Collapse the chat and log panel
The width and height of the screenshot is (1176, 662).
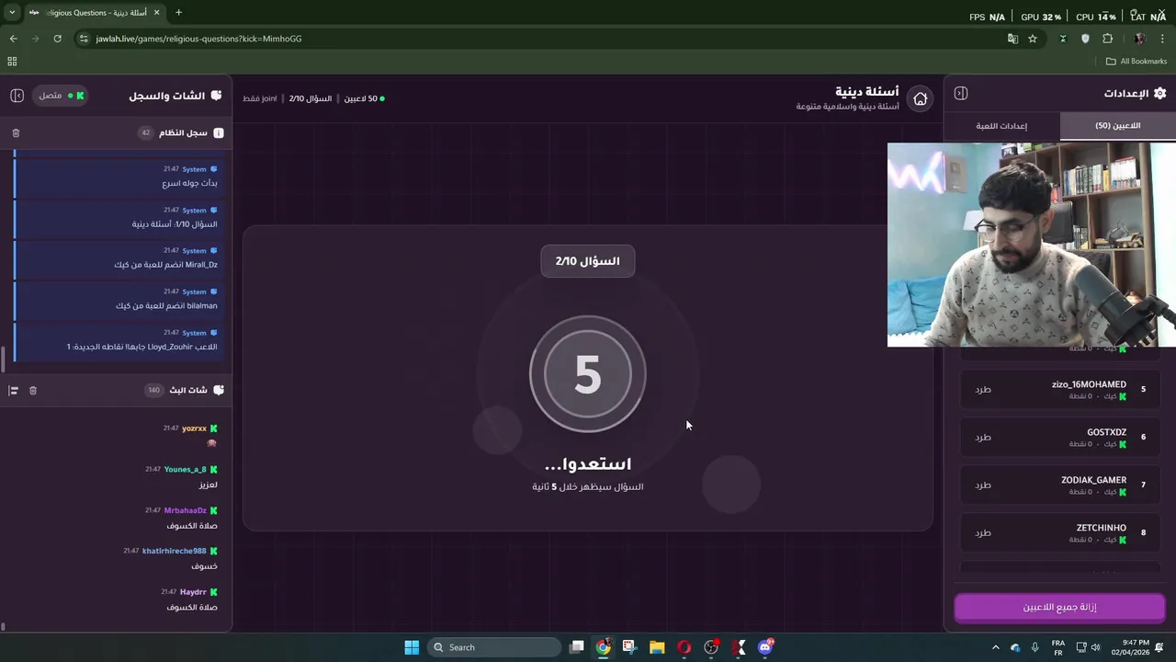17,96
